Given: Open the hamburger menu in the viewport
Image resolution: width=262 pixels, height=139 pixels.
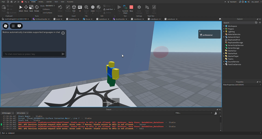Looking at the screenshot, I should click(x=13, y=26).
